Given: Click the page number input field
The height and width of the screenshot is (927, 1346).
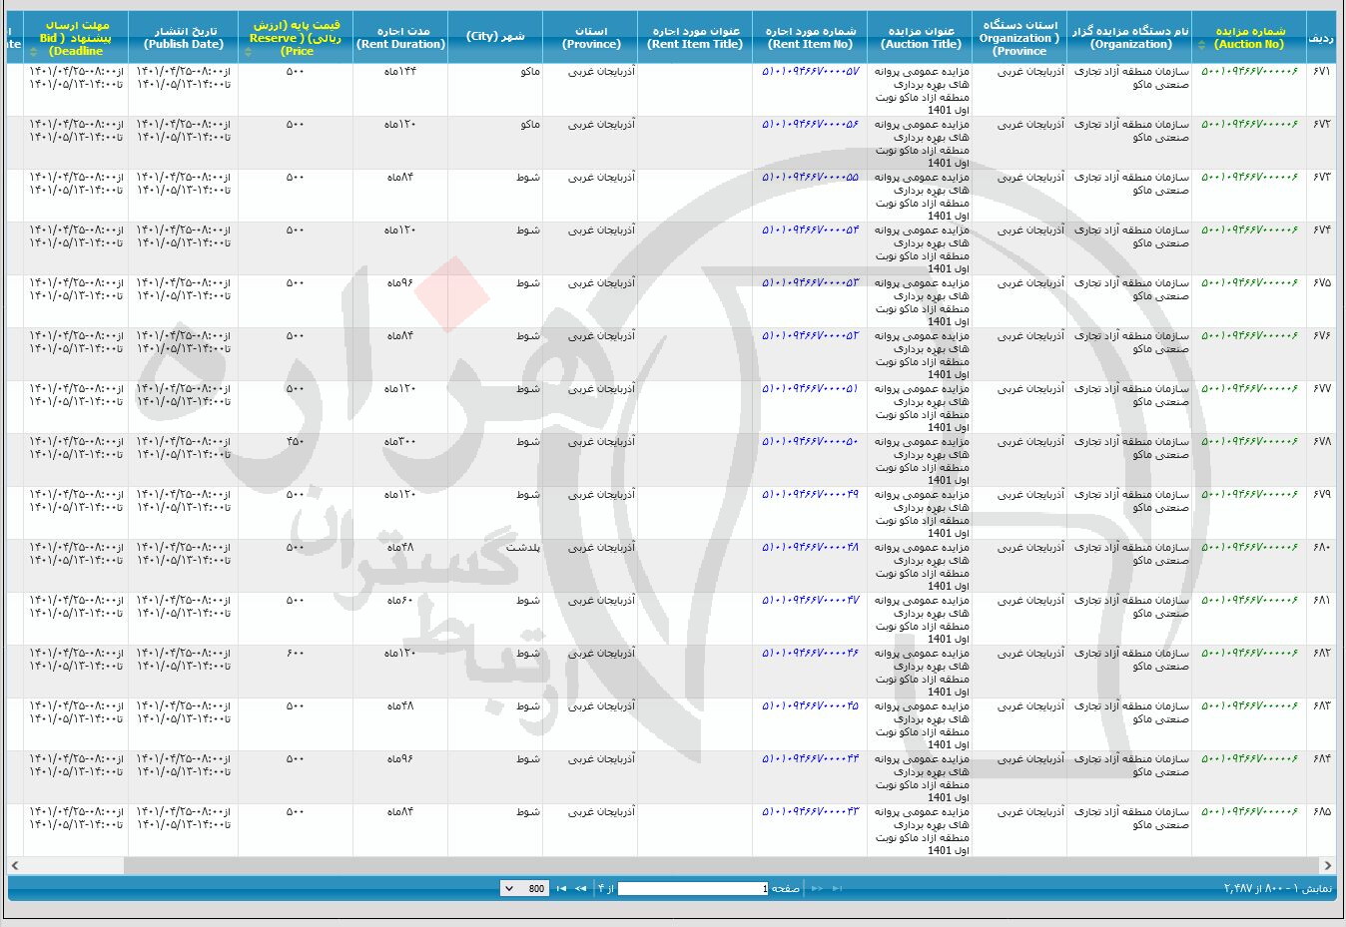Looking at the screenshot, I should pyautogui.click(x=693, y=888).
